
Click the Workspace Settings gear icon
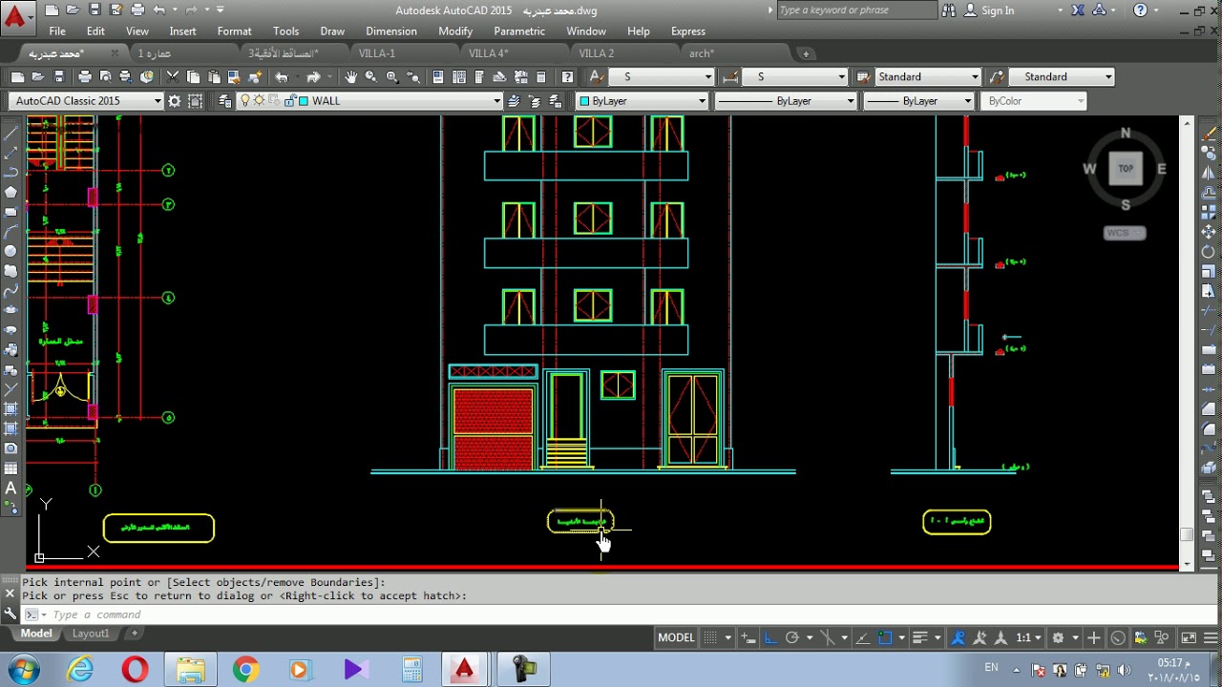(175, 101)
